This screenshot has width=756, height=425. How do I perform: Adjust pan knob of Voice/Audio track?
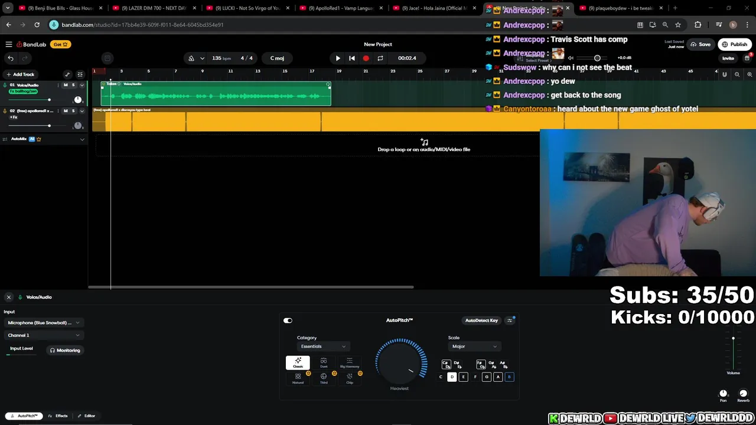[77, 100]
